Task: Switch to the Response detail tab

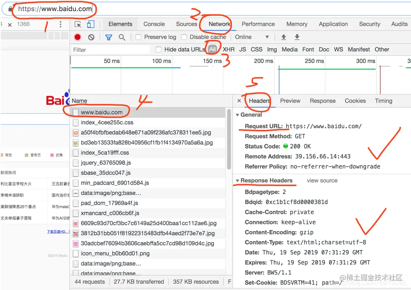Action: tap(323, 101)
